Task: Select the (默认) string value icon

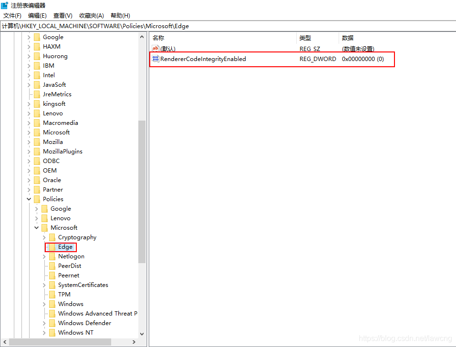Action: click(155, 49)
